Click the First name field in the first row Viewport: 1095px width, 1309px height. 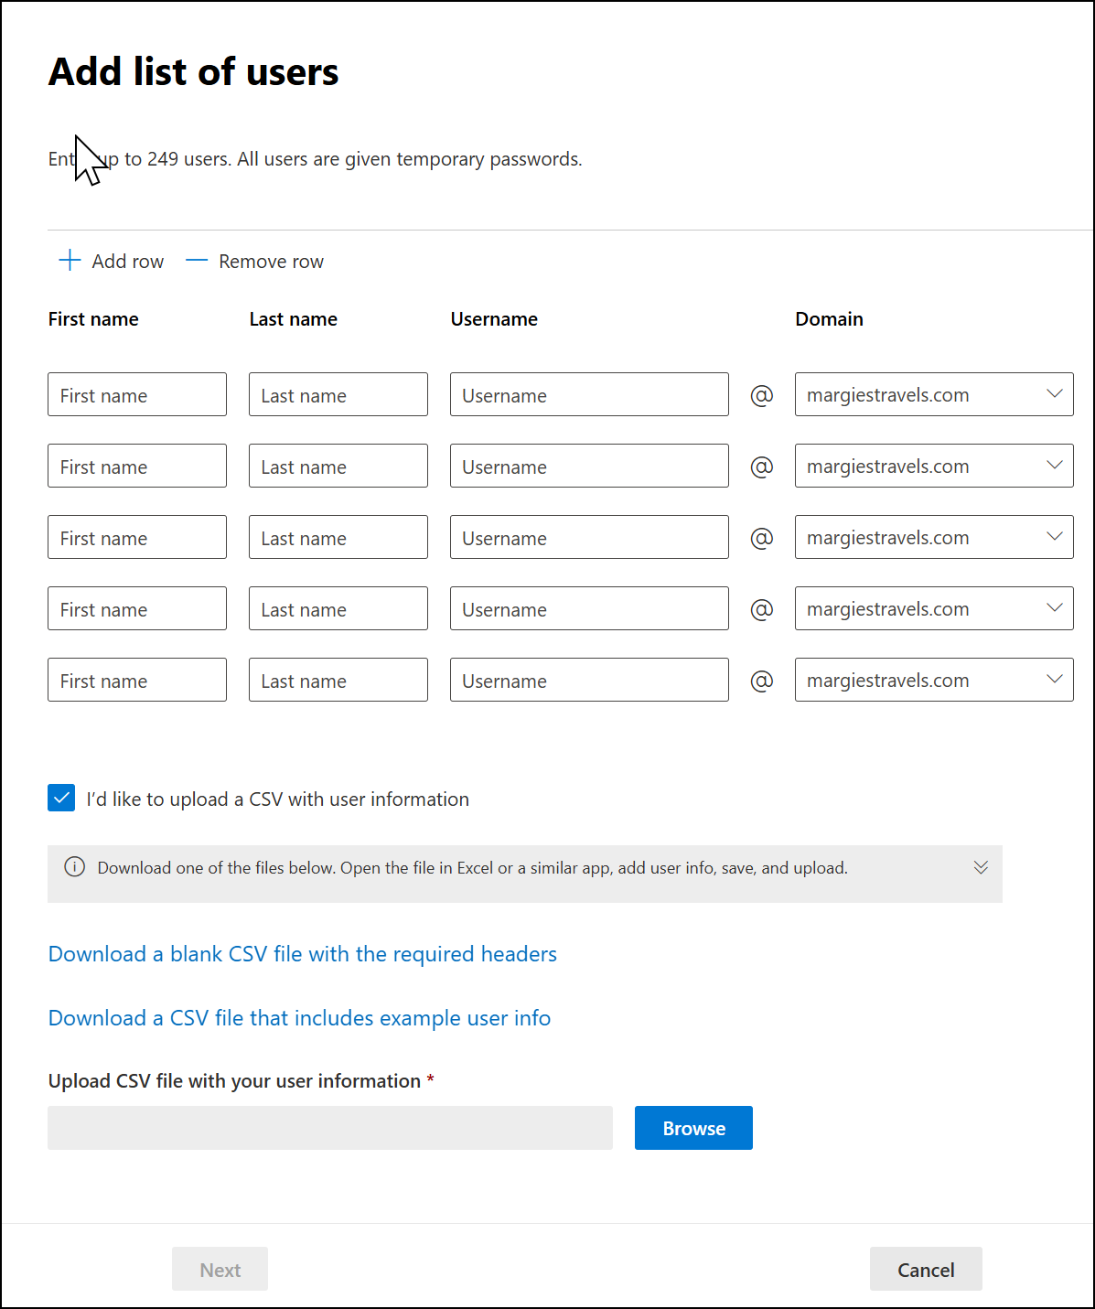[137, 394]
